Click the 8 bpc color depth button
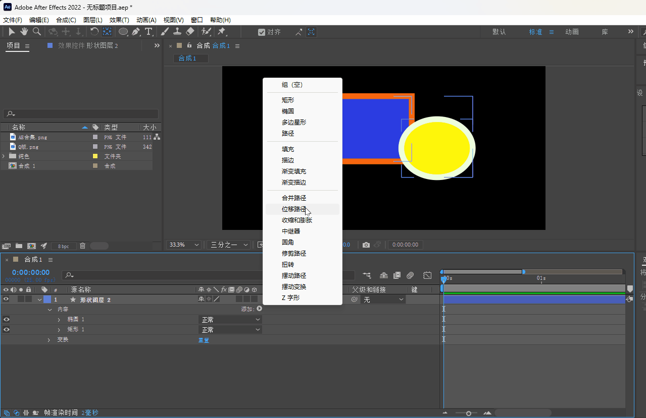646x418 pixels. coord(64,246)
